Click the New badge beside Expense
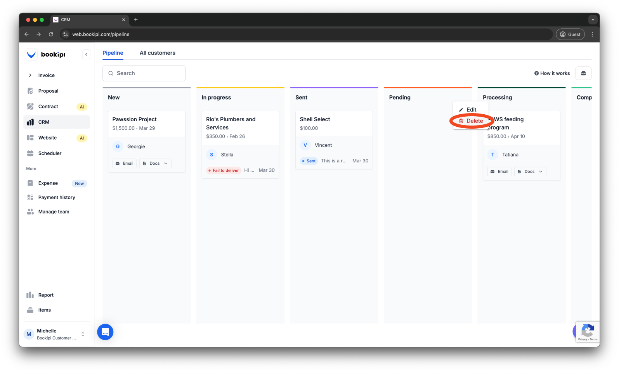 click(79, 184)
